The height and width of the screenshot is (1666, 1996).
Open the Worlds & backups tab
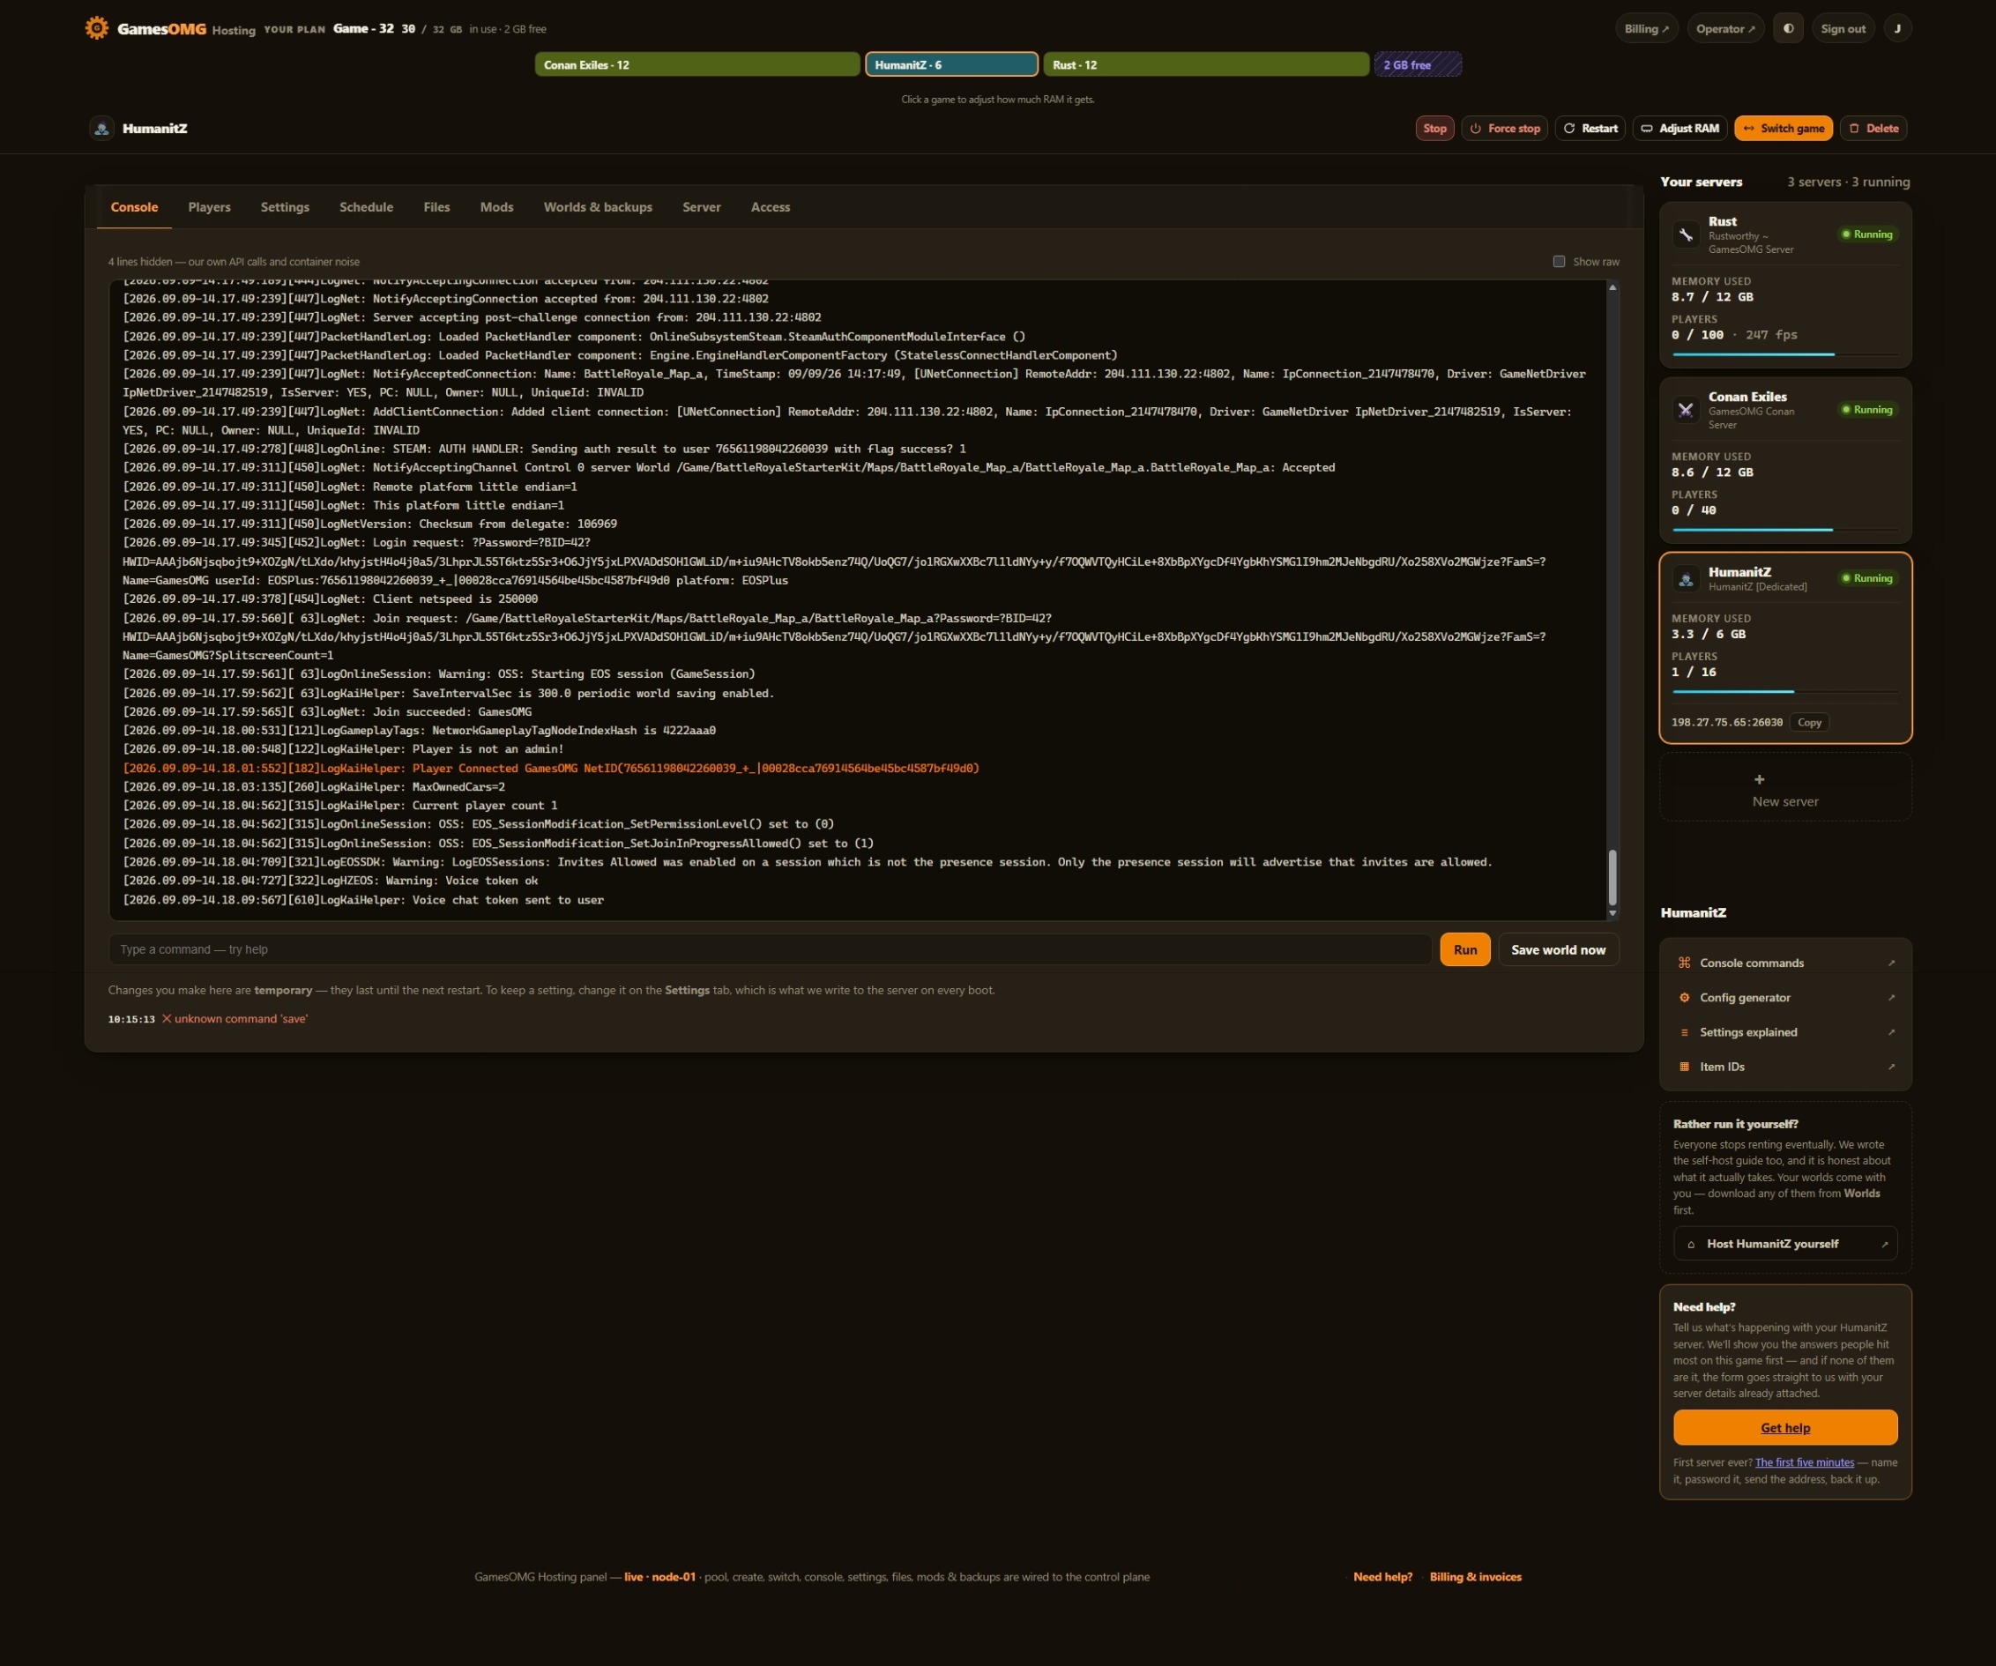click(598, 207)
